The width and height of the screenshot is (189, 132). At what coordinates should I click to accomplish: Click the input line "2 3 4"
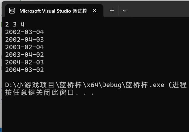pyautogui.click(x=15, y=24)
